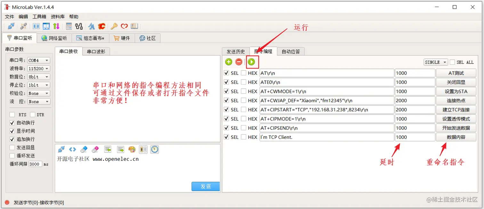484x209 pixels.
Task: Open the 波特率 115200 dropdown
Action: tap(39, 69)
